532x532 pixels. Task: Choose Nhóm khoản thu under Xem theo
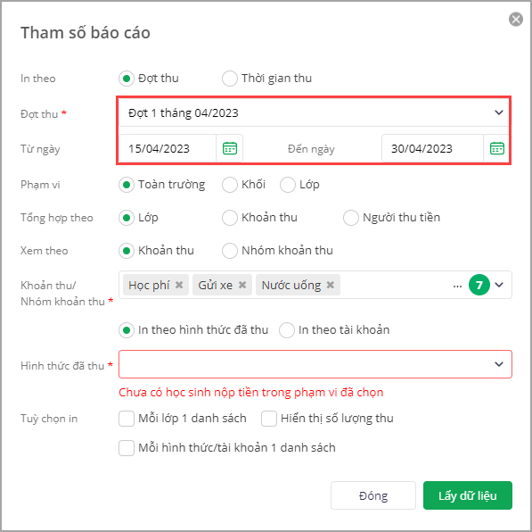[x=229, y=251]
